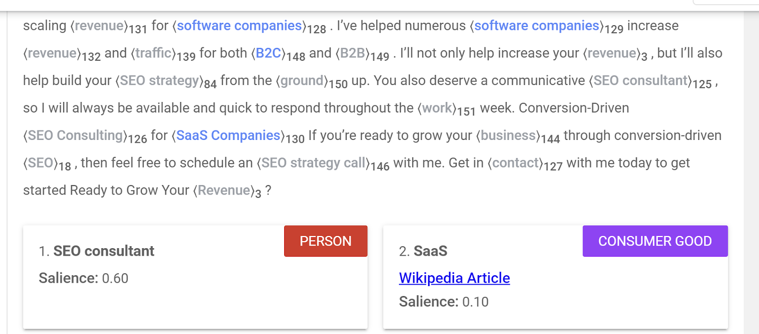Click the software companies entity numbered 129

(x=537, y=26)
